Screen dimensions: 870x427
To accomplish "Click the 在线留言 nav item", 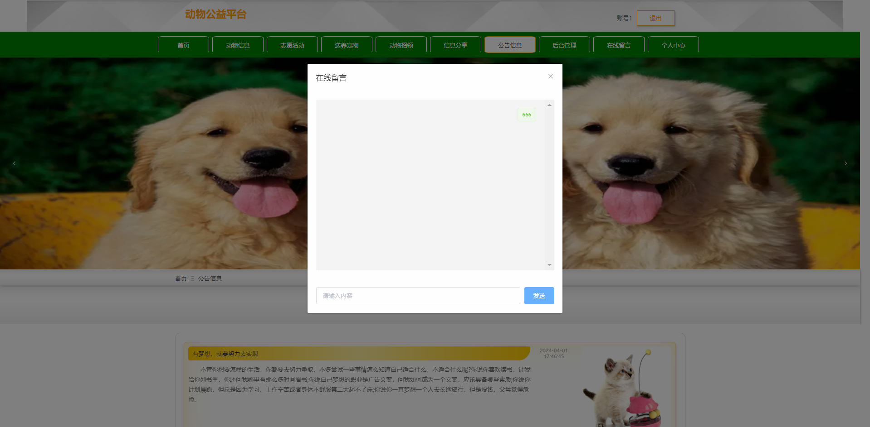I will tap(619, 45).
